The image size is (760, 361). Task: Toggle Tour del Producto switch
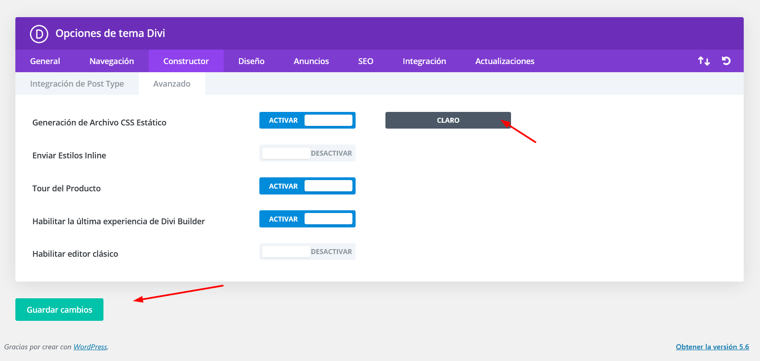pyautogui.click(x=307, y=186)
